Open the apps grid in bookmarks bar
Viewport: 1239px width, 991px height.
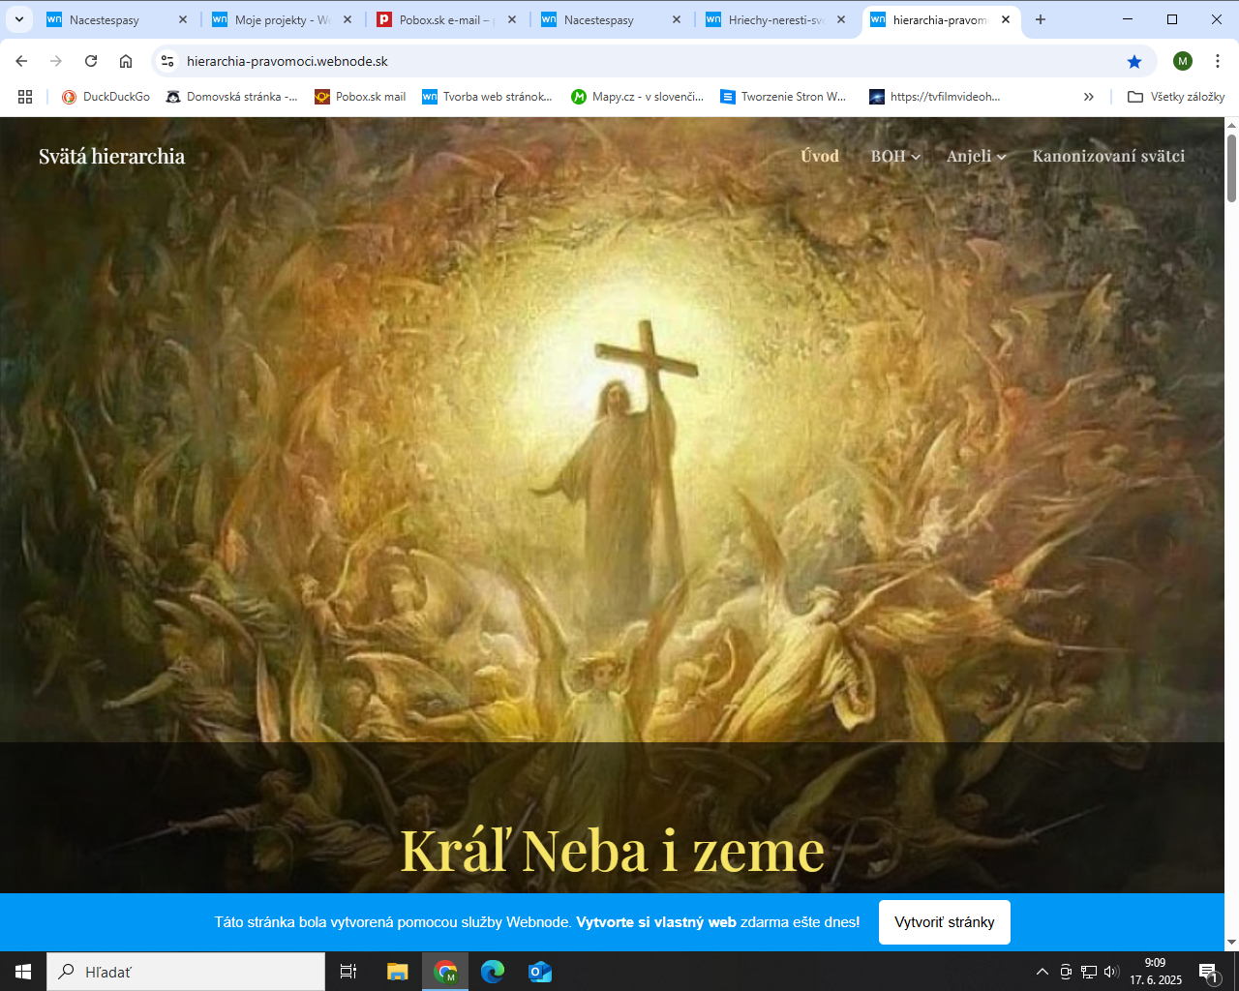point(25,97)
